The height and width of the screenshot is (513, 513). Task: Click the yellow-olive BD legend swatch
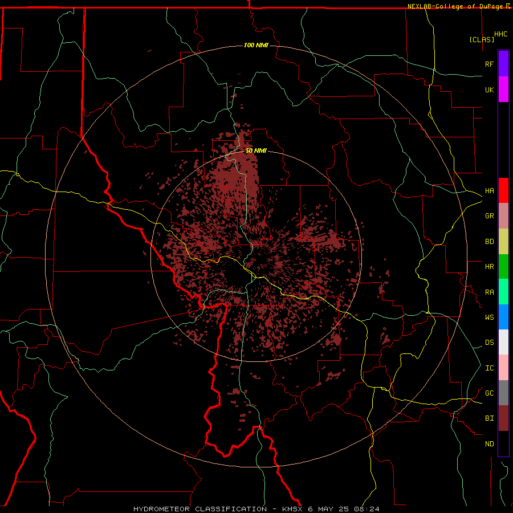tap(503, 242)
